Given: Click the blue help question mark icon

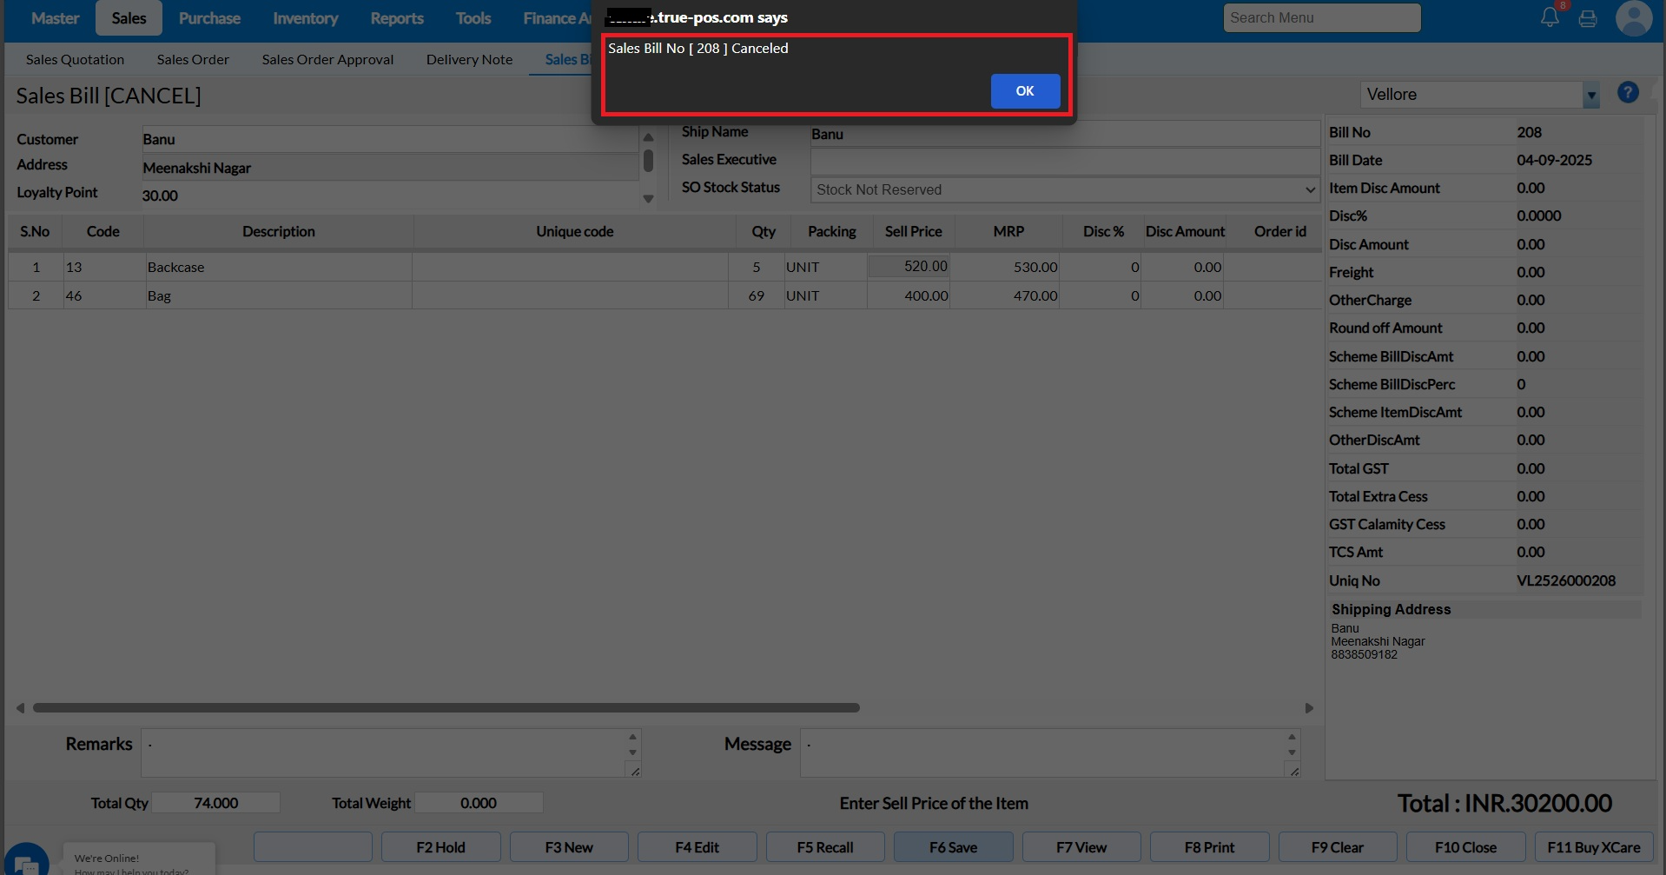Looking at the screenshot, I should pos(1628,92).
